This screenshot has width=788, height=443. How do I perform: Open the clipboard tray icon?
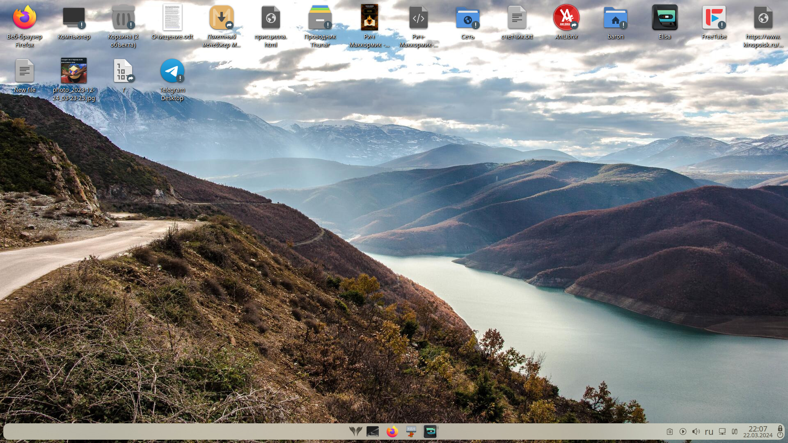[x=669, y=432]
